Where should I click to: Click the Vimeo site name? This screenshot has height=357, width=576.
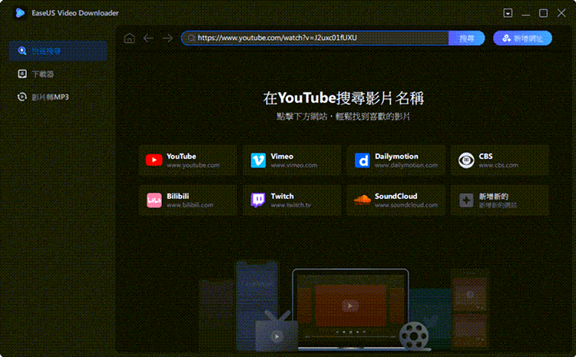click(282, 157)
